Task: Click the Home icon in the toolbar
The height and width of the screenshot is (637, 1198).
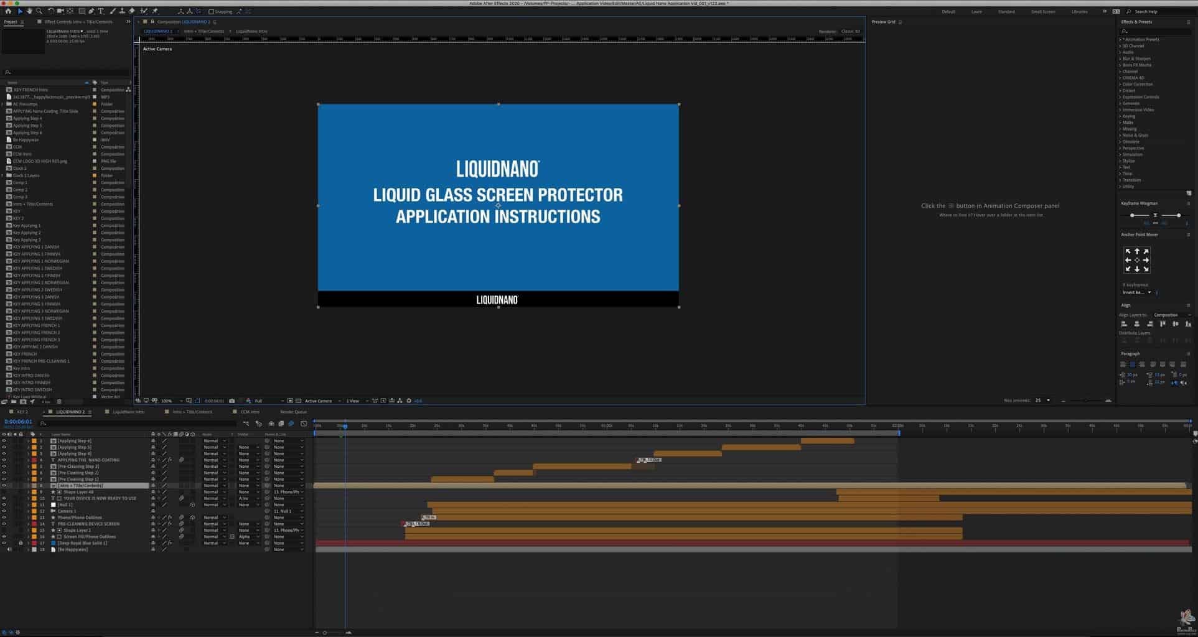Action: (8, 11)
